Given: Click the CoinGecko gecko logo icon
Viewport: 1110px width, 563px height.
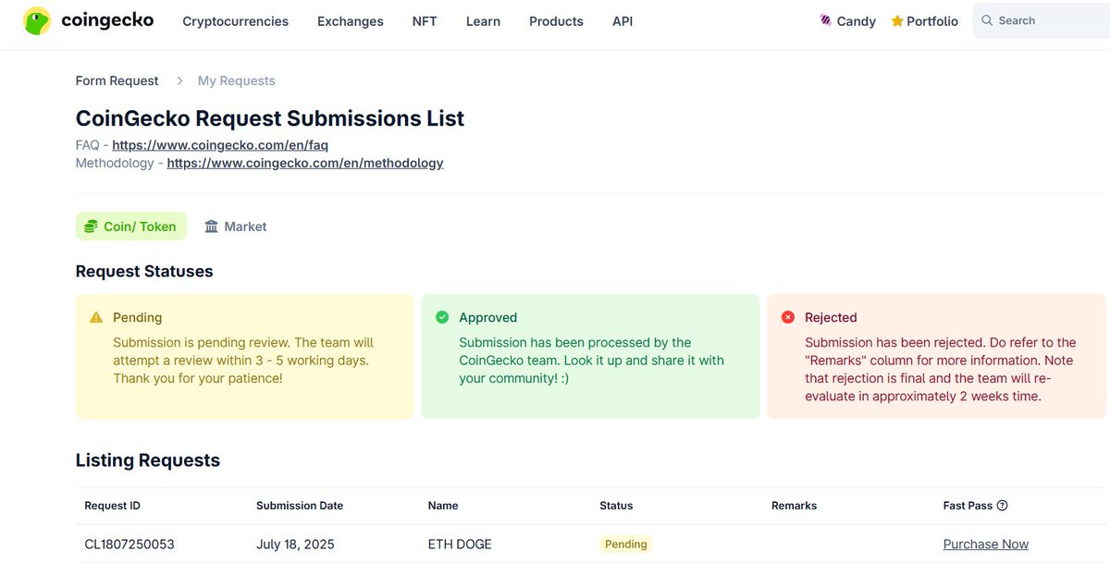Looking at the screenshot, I should (x=37, y=20).
